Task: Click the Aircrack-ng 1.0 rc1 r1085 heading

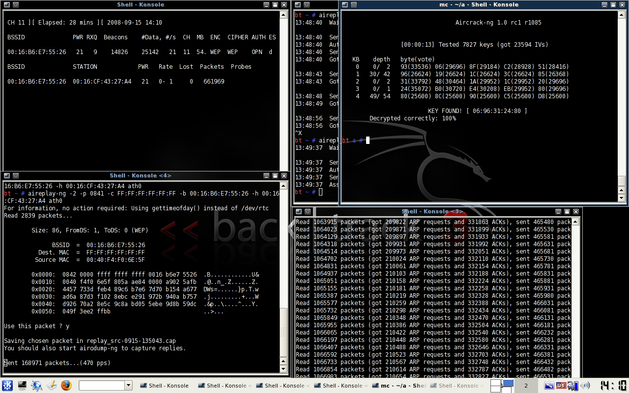Action: [x=498, y=23]
